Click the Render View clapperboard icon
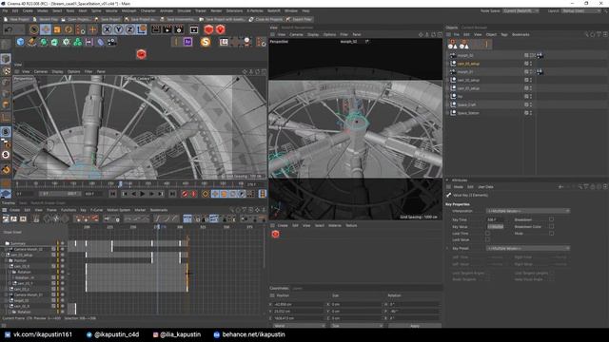 (156, 29)
